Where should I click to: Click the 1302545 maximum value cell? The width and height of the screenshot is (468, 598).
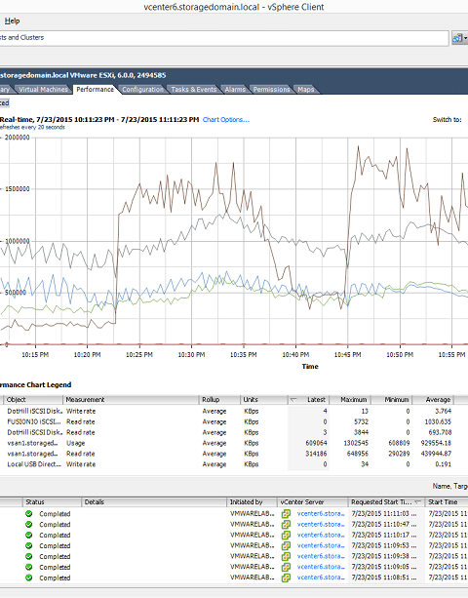pos(355,443)
